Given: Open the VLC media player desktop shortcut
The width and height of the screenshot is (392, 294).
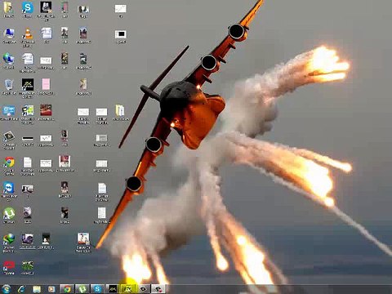Looking at the screenshot, I should tap(28, 33).
